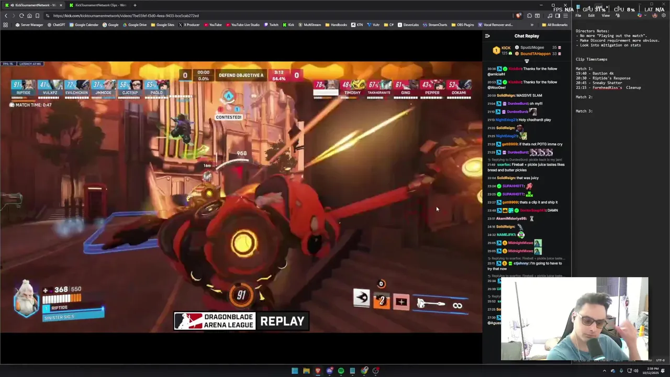Screen dimensions: 670x377
Task: Go to browser home page
Action: click(x=29, y=16)
